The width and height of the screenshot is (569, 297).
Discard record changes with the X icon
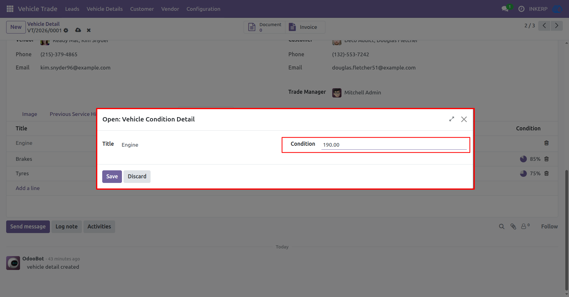(x=89, y=30)
